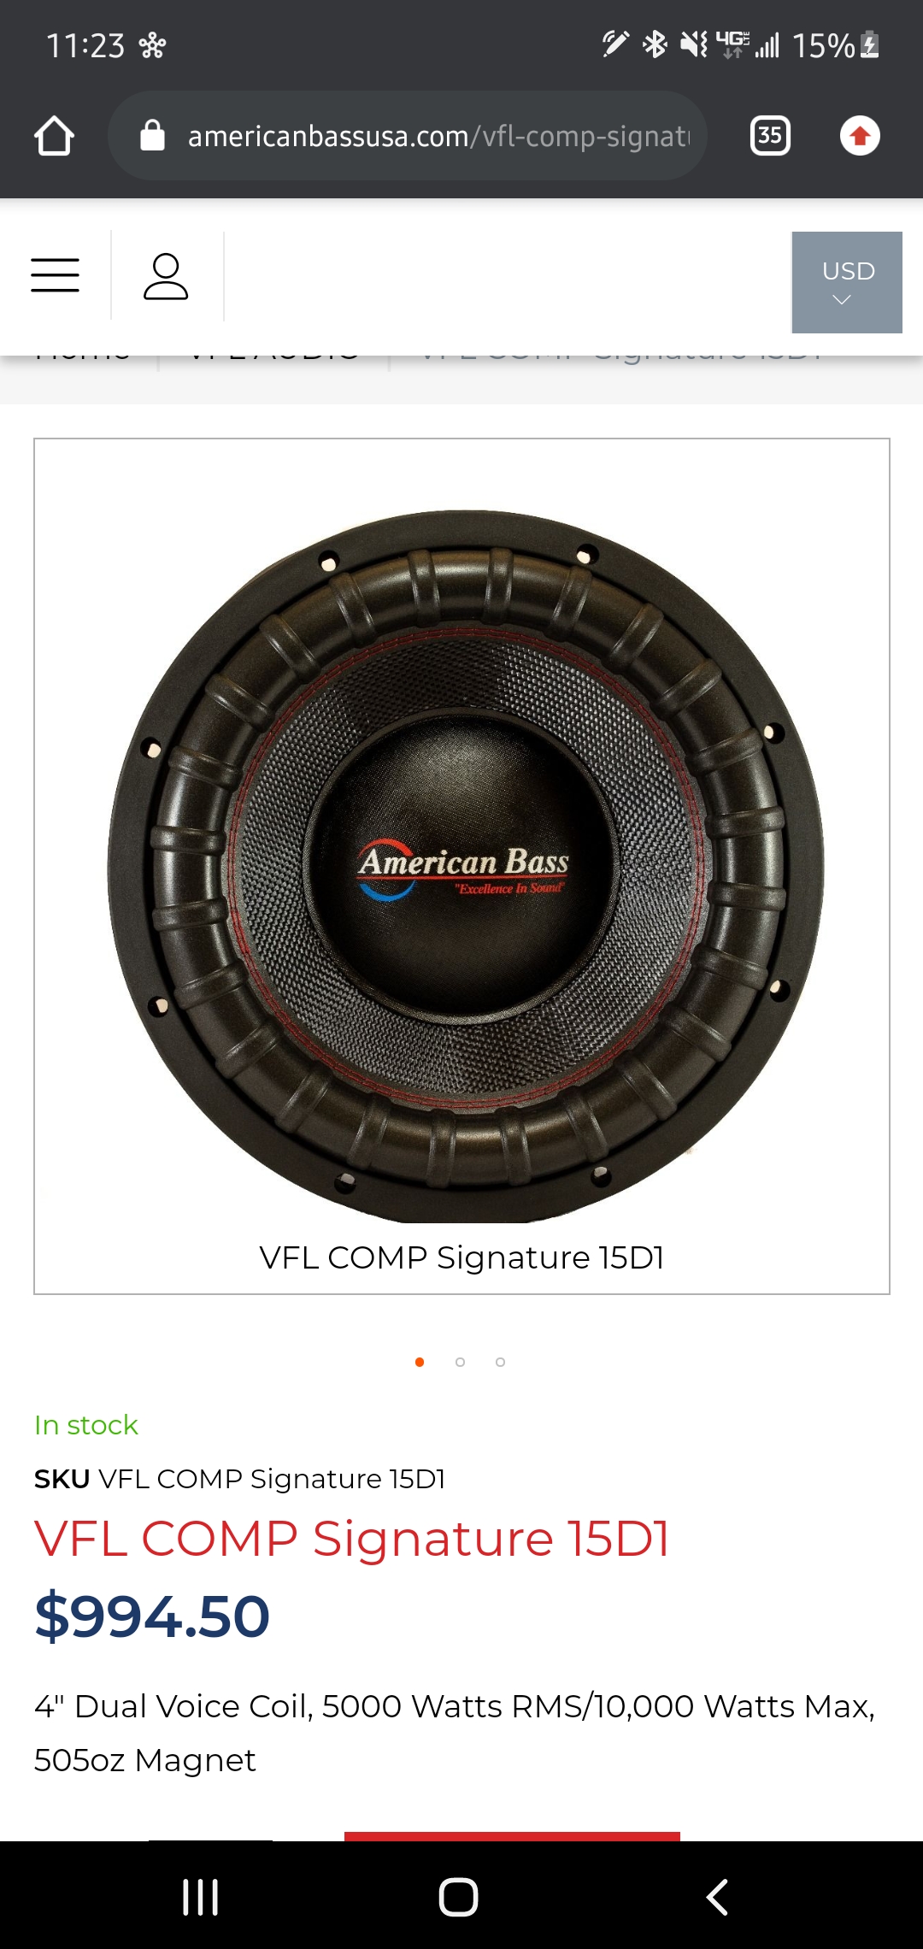923x1949 pixels.
Task: Open the browser tab switcher showing 35
Action: (x=770, y=136)
